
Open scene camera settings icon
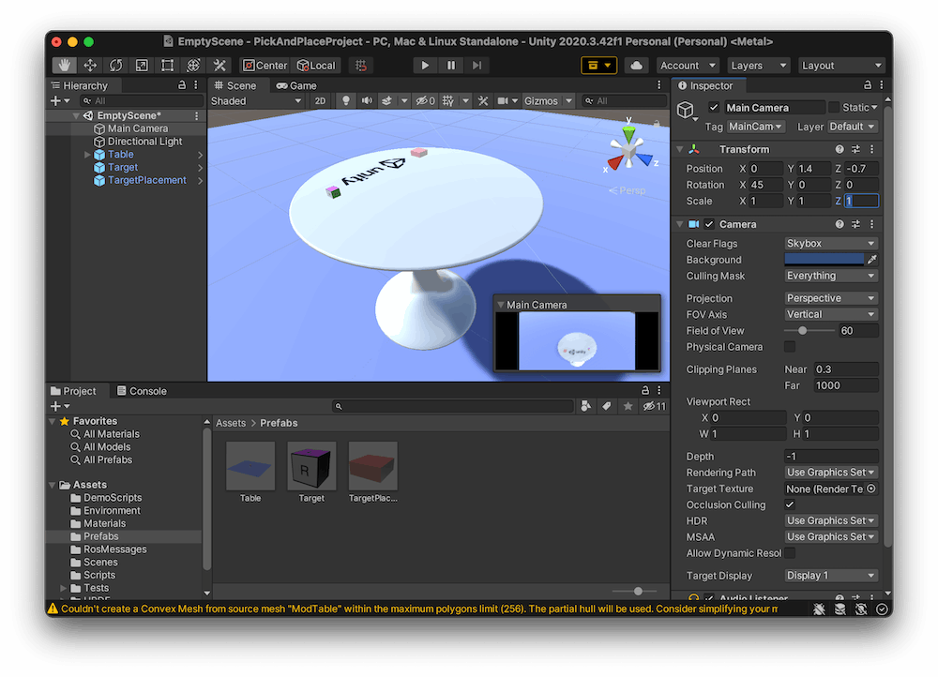[x=504, y=101]
